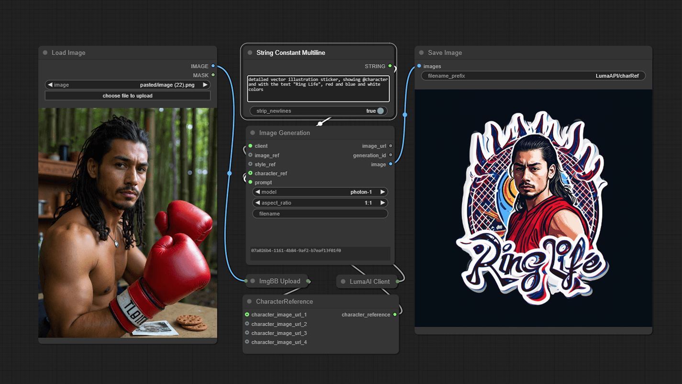682x384 pixels.
Task: Change aspect_ratio using right arrow
Action: tap(382, 203)
